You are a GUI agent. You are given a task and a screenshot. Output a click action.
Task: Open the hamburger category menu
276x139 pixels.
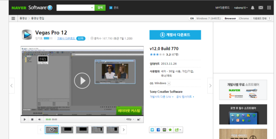(13, 19)
